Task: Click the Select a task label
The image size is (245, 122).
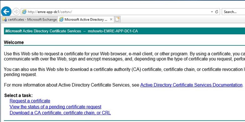Action: (18, 95)
